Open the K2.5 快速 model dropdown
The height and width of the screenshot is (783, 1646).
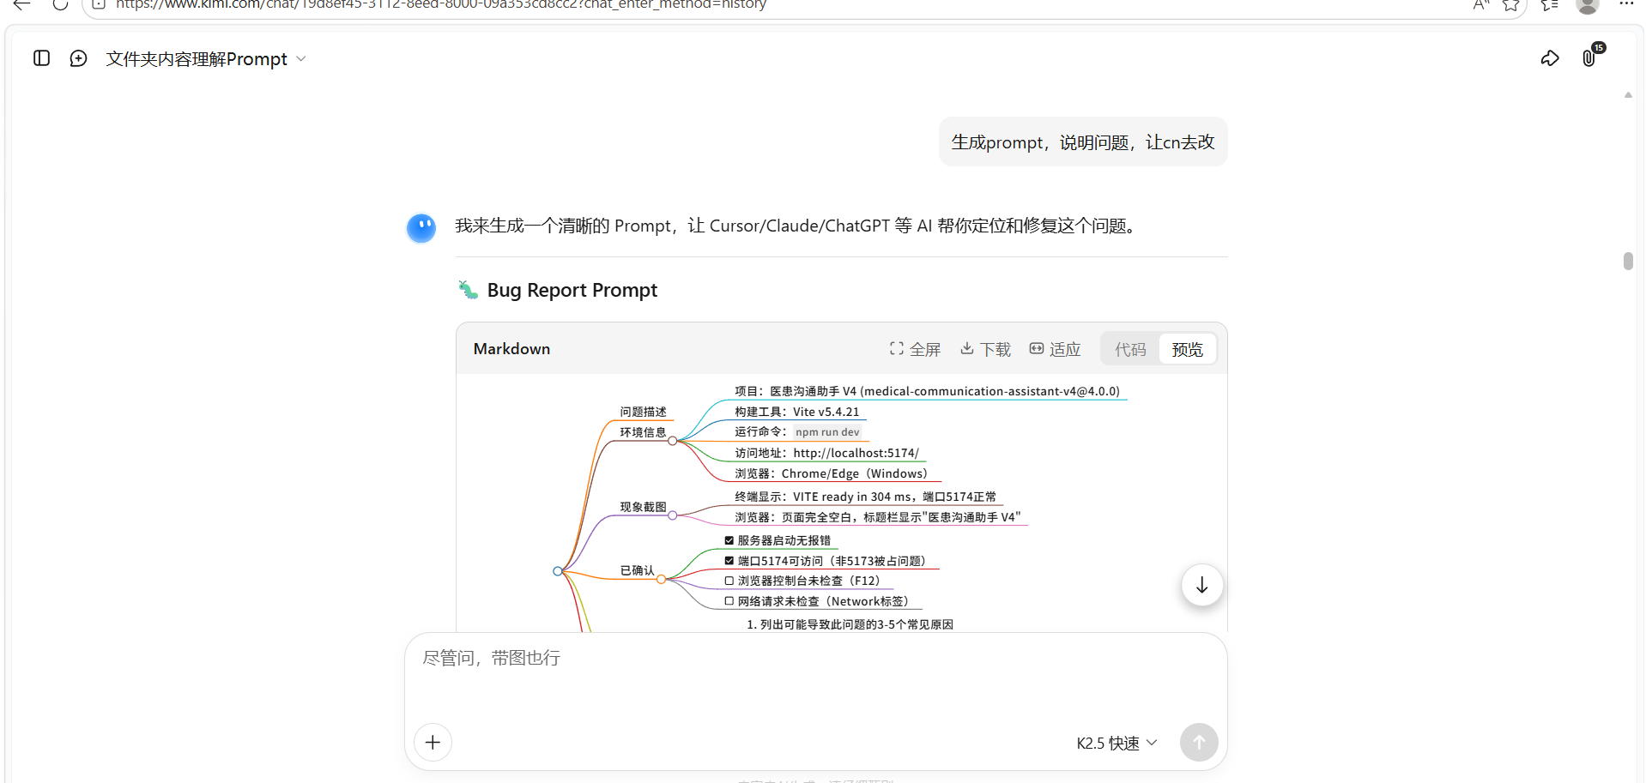(1116, 743)
